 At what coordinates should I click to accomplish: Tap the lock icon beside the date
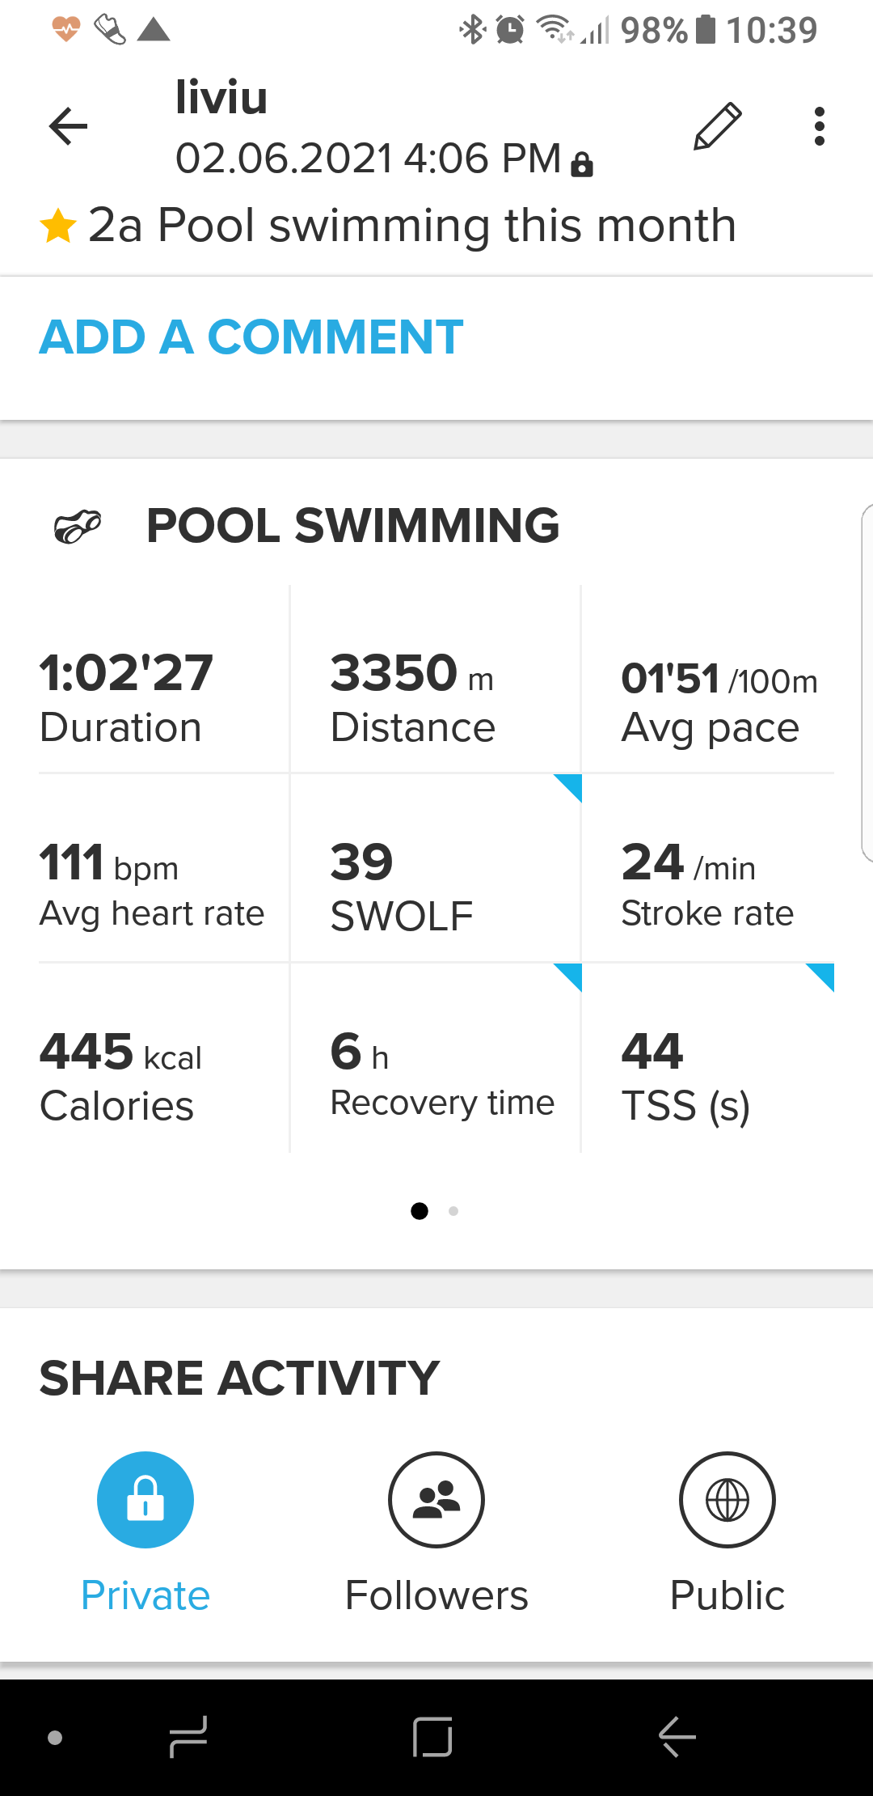582,164
